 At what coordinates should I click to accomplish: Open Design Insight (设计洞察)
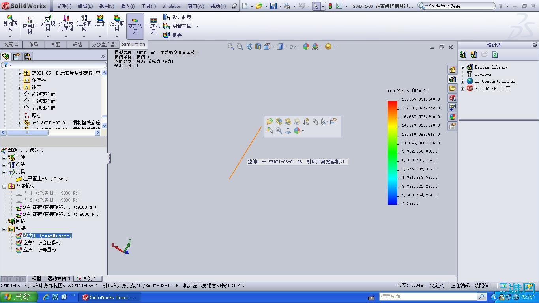click(177, 17)
